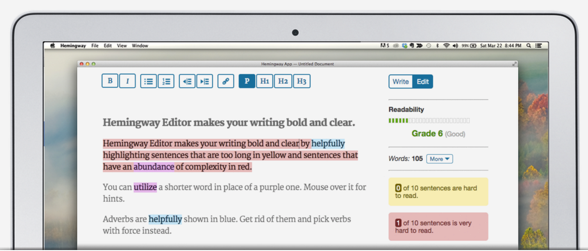Toggle bold formatting with the B button
Viewport: 588px width, 251px height.
click(110, 81)
